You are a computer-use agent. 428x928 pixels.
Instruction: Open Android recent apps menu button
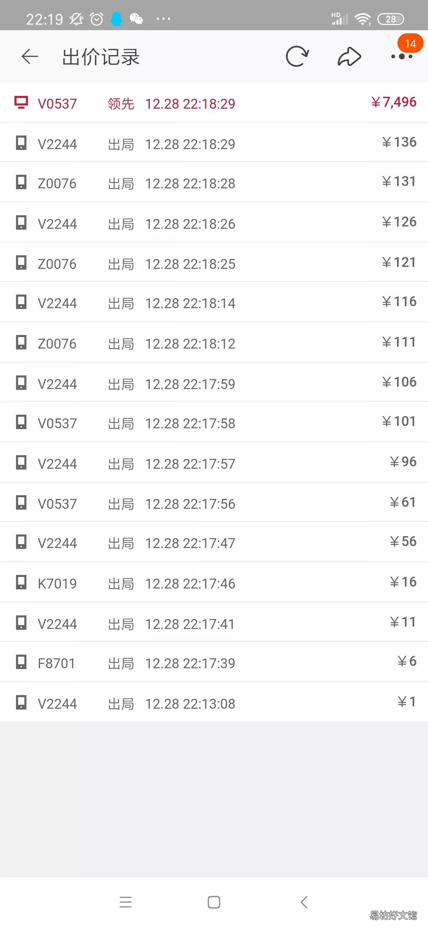[x=126, y=902]
